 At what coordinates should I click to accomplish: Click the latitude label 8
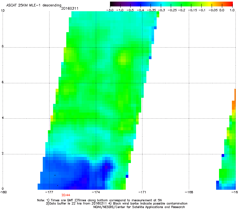(x=3, y=46)
